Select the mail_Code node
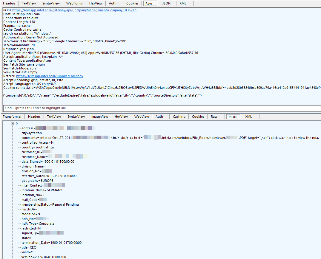321x259 pixels. pyautogui.click(x=34, y=200)
